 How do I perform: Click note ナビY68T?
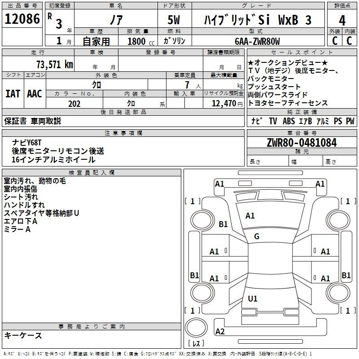tap(26, 143)
